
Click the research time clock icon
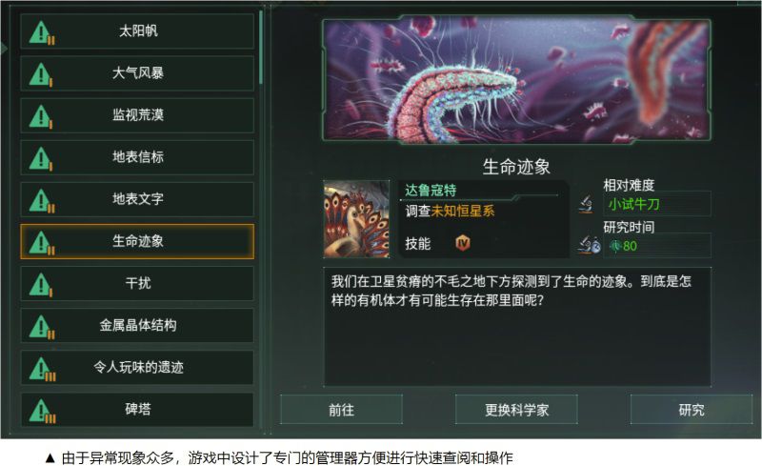(x=589, y=245)
